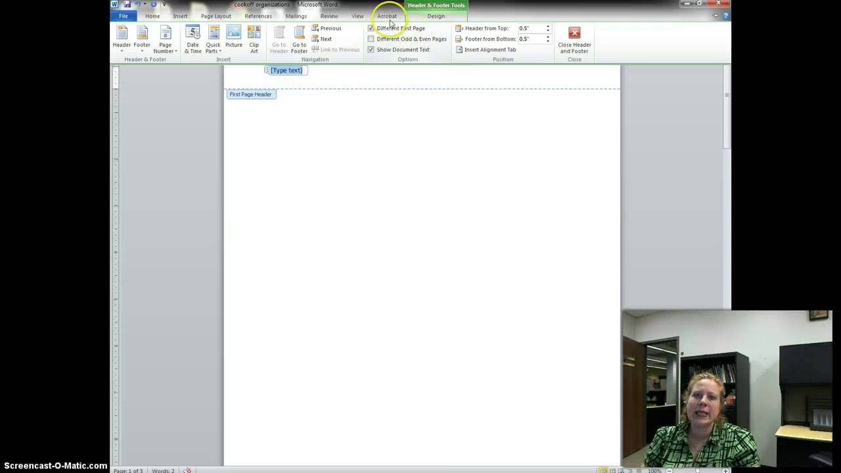841x473 pixels.
Task: Click the proofing errors status bar icon
Action: tap(187, 470)
